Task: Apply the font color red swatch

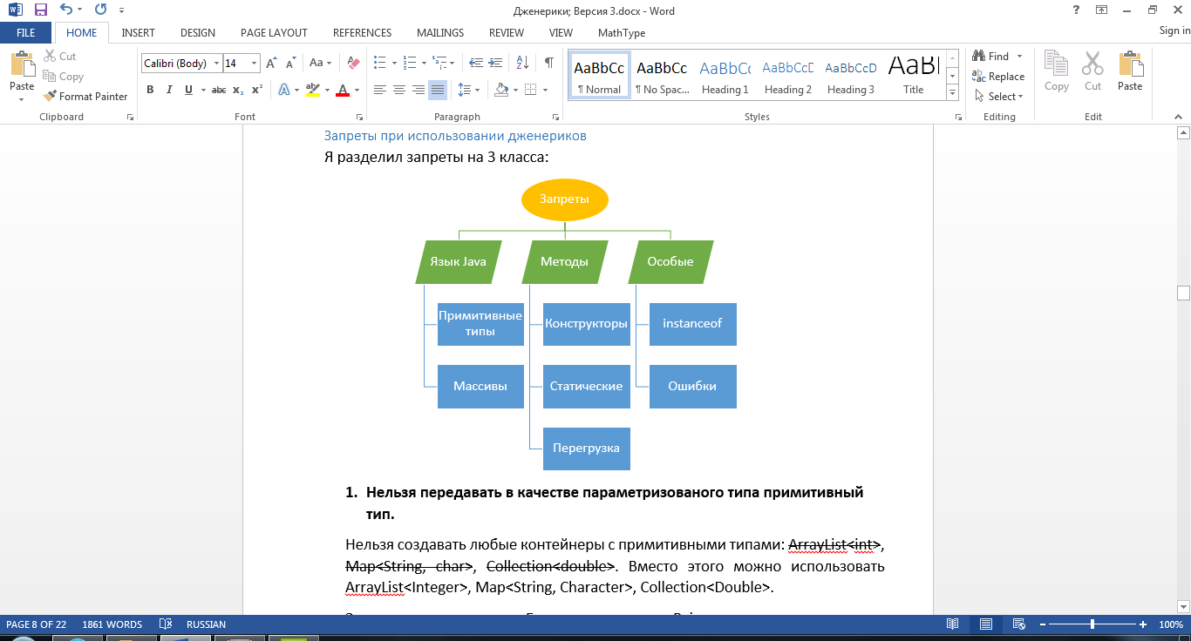Action: click(342, 90)
